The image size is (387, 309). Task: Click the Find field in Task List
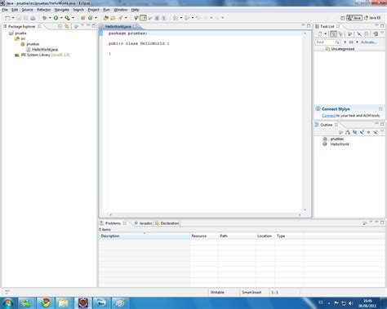327,42
